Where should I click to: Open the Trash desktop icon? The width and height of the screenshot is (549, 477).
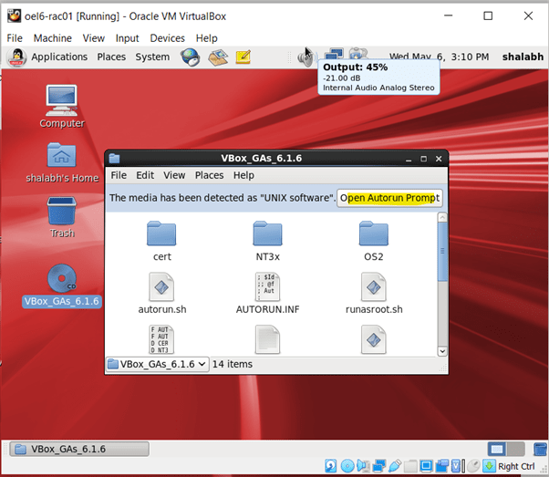click(x=61, y=212)
